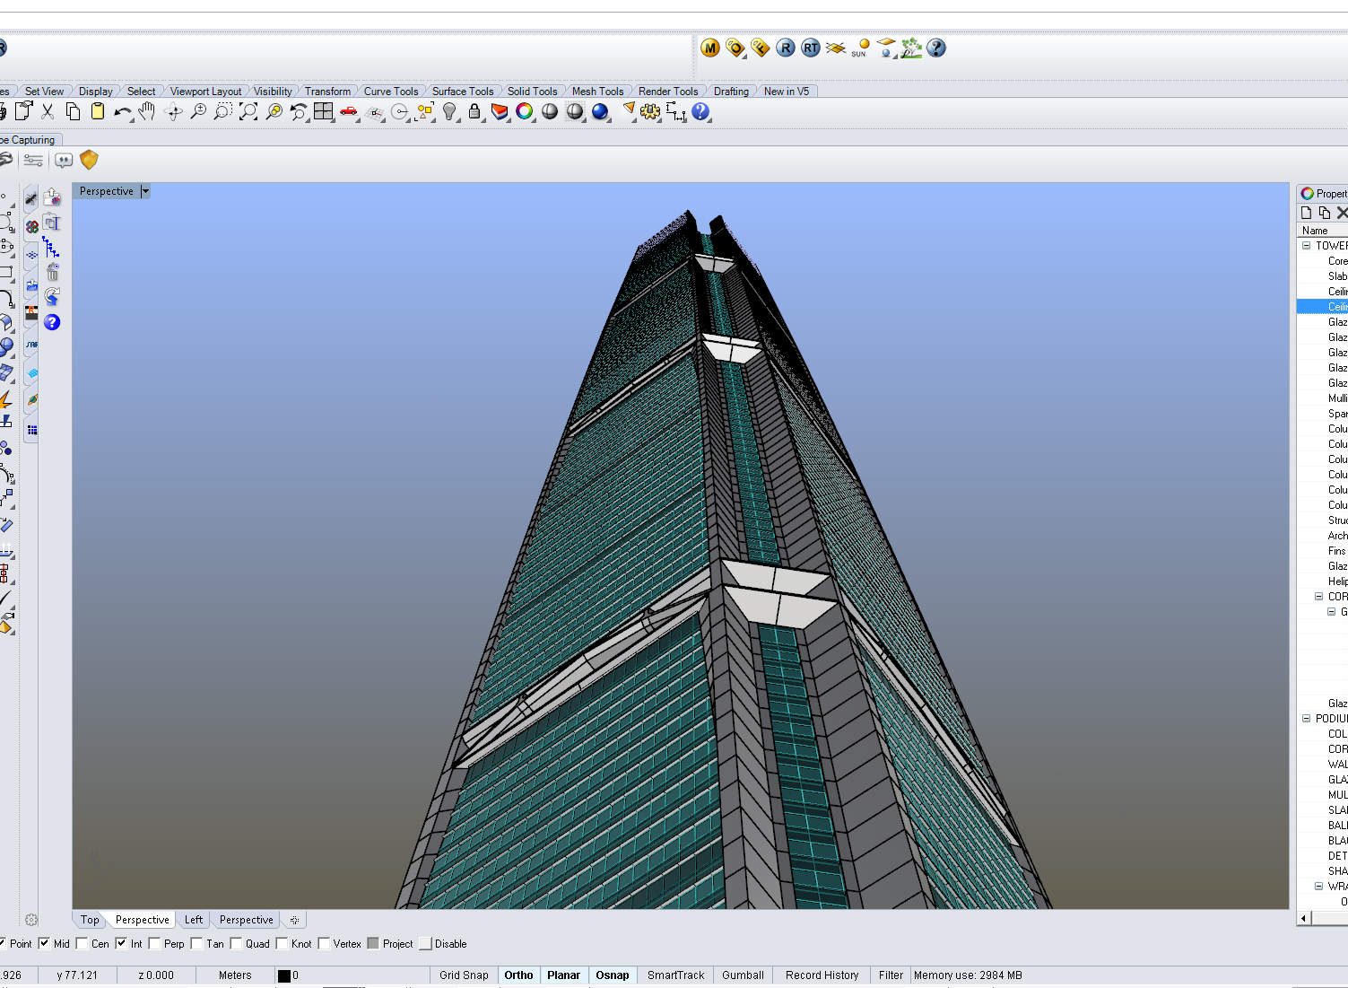Switch to the Top viewport tab
This screenshot has height=988, width=1348.
point(90,920)
